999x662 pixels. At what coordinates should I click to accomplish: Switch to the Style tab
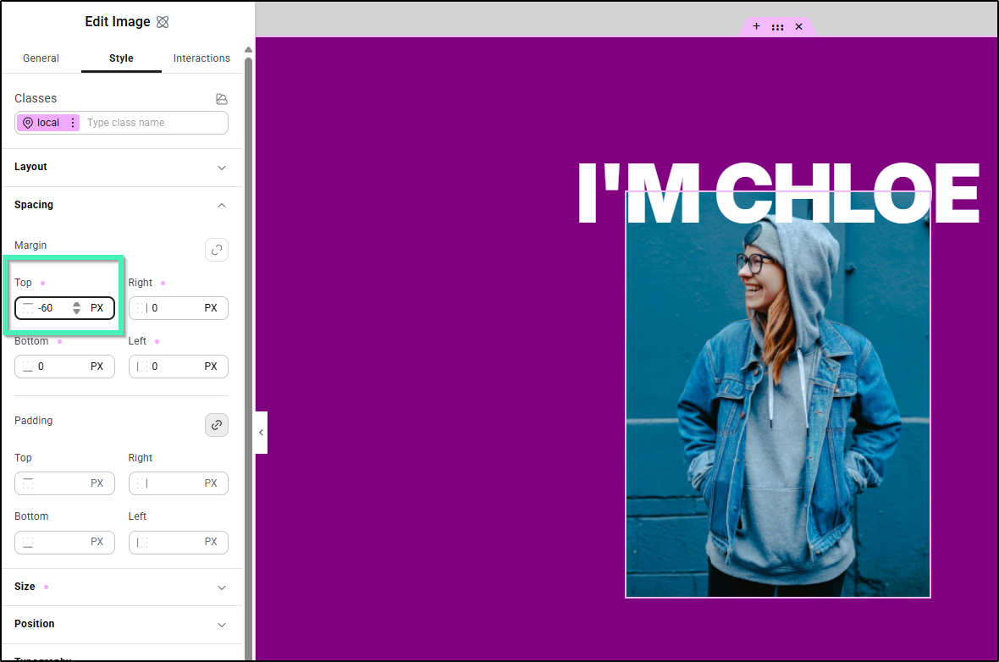121,58
